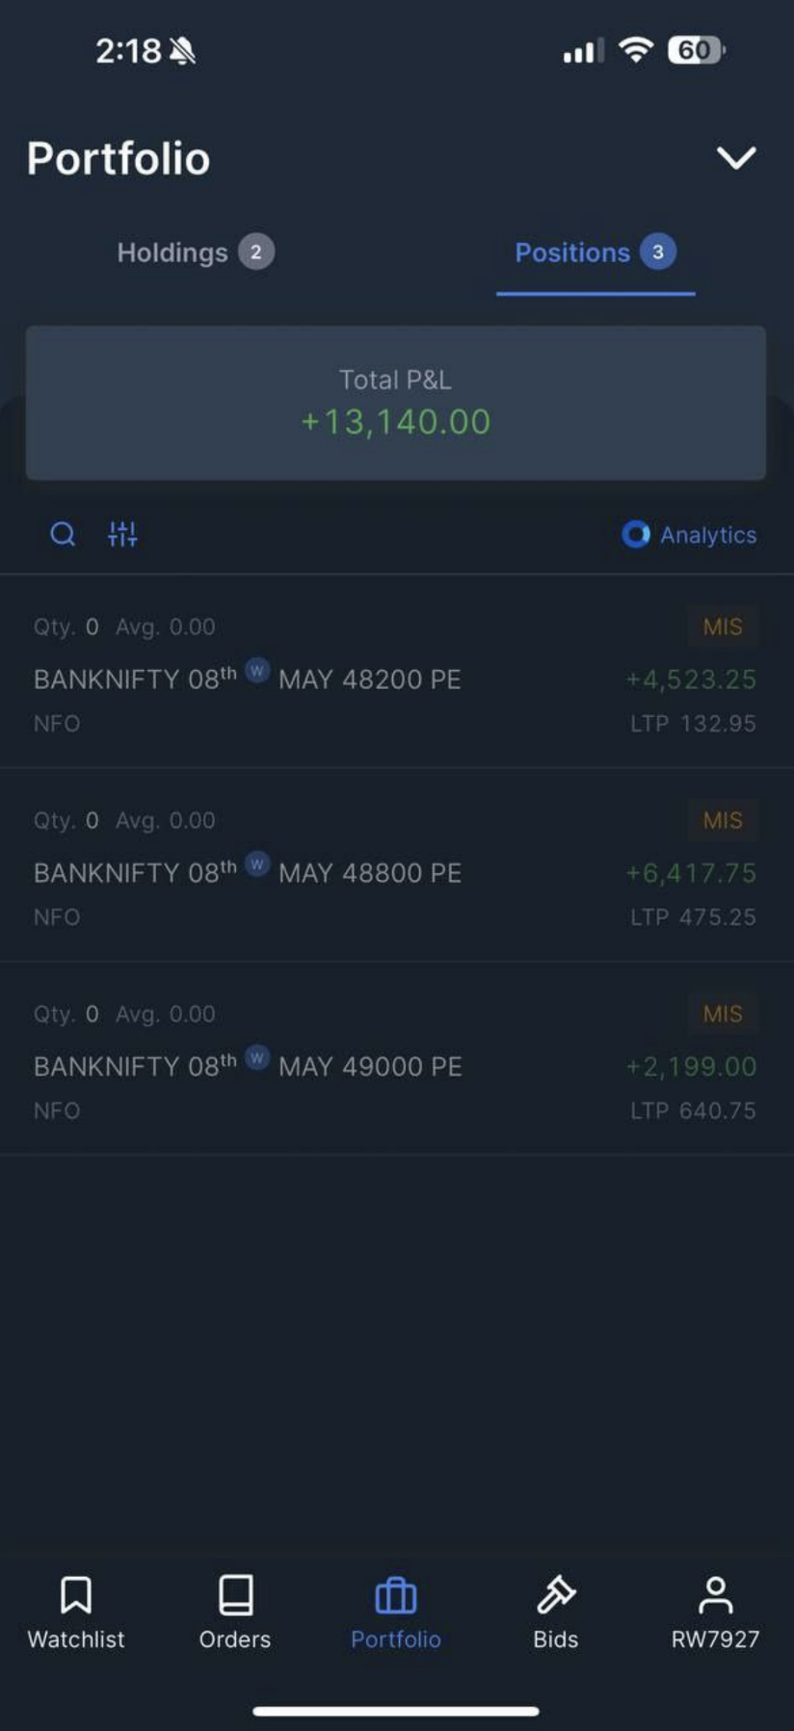Tap weekly badge on 48200 PE
The height and width of the screenshot is (1731, 794).
pos(256,670)
